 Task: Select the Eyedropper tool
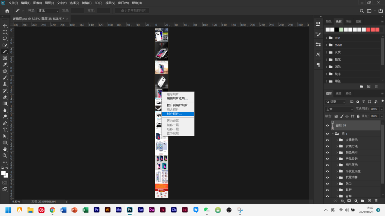tap(5, 64)
